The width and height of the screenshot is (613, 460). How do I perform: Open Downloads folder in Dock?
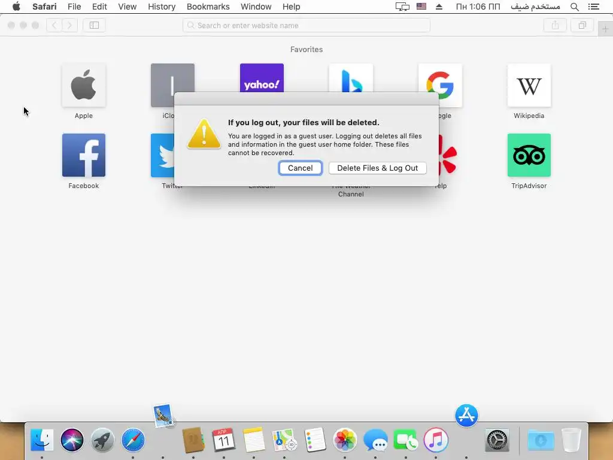coord(541,440)
